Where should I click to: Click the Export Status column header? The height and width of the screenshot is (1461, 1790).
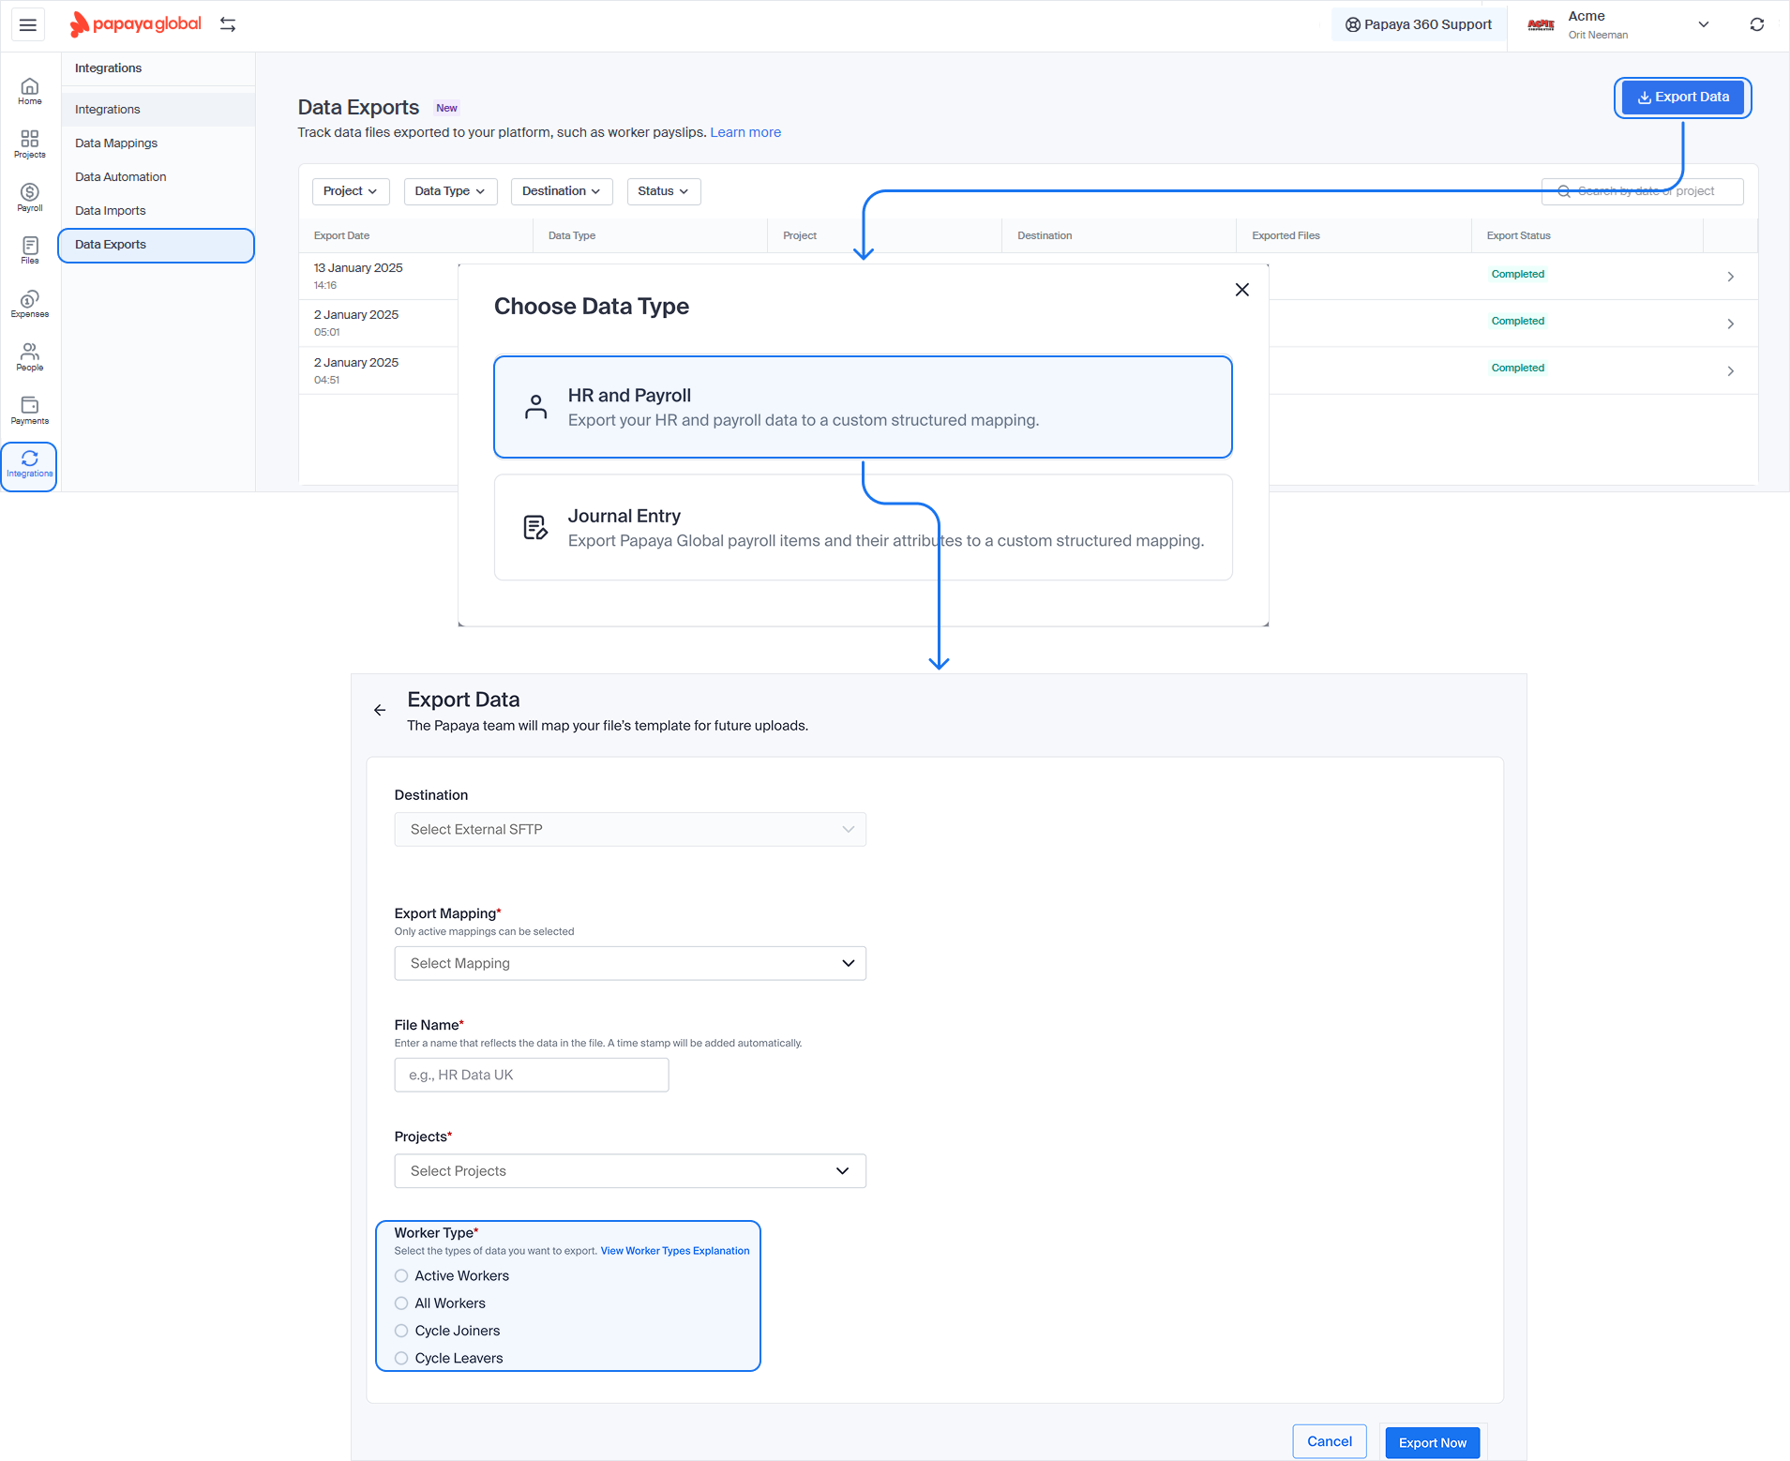(x=1518, y=236)
